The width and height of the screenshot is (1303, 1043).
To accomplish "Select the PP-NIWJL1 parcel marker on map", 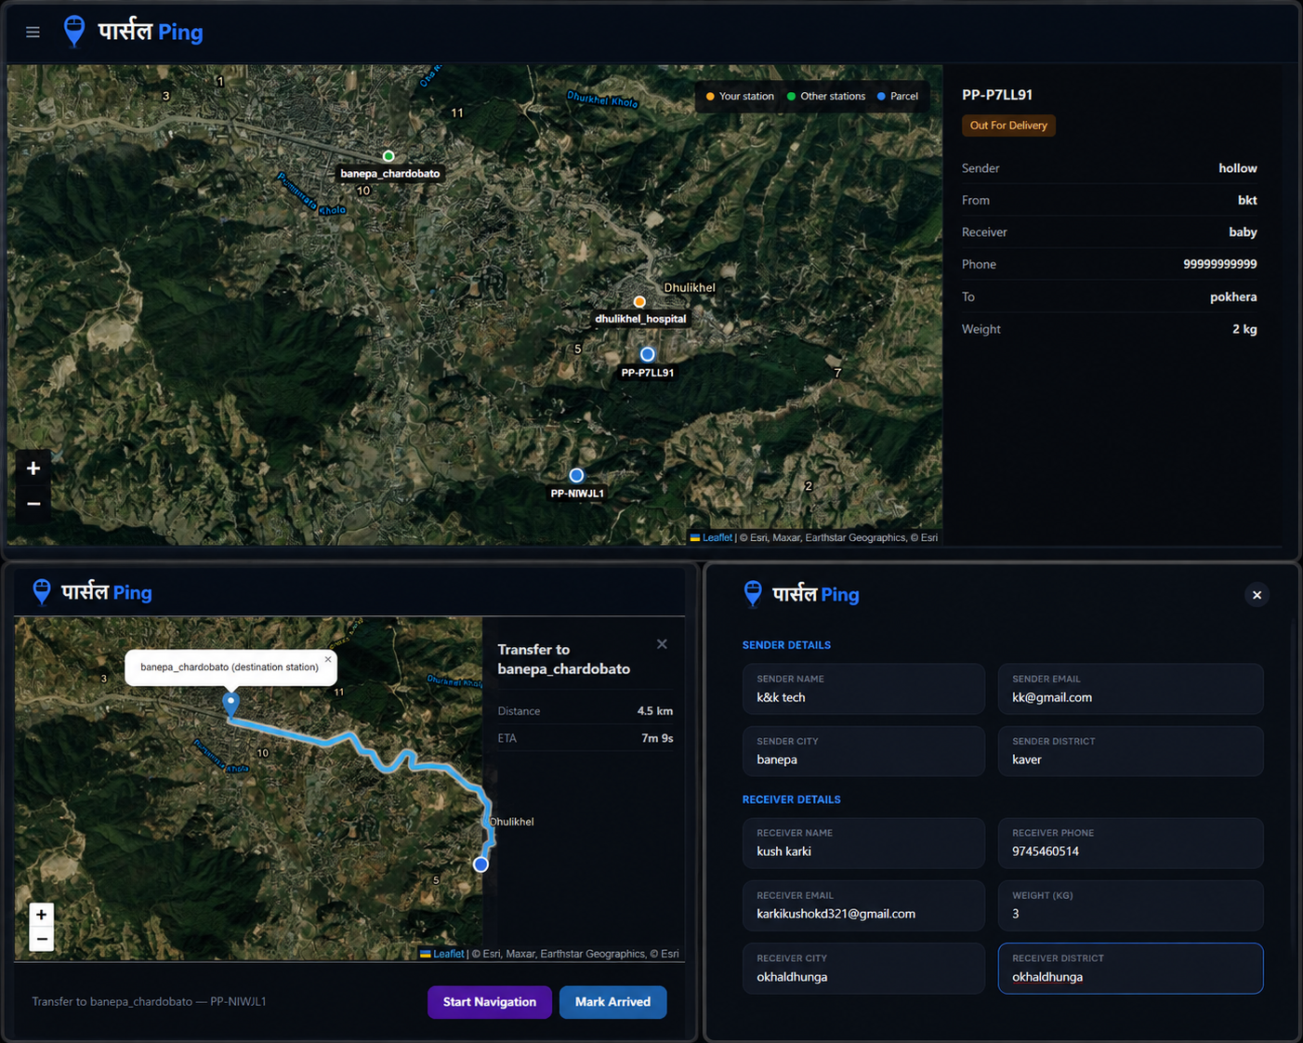I will point(576,475).
